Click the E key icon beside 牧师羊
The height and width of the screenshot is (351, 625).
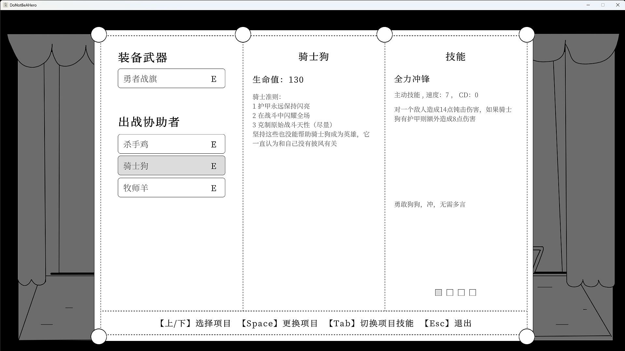pyautogui.click(x=214, y=188)
